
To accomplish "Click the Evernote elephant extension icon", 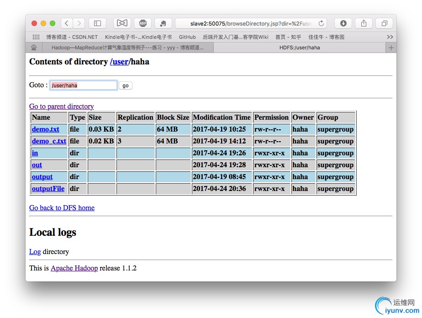I will pos(163,23).
